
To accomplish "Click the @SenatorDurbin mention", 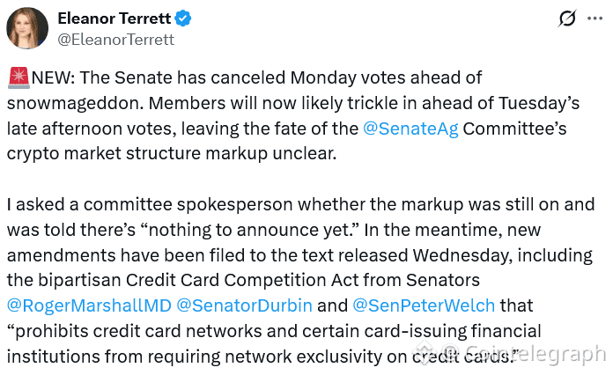I will [x=233, y=306].
